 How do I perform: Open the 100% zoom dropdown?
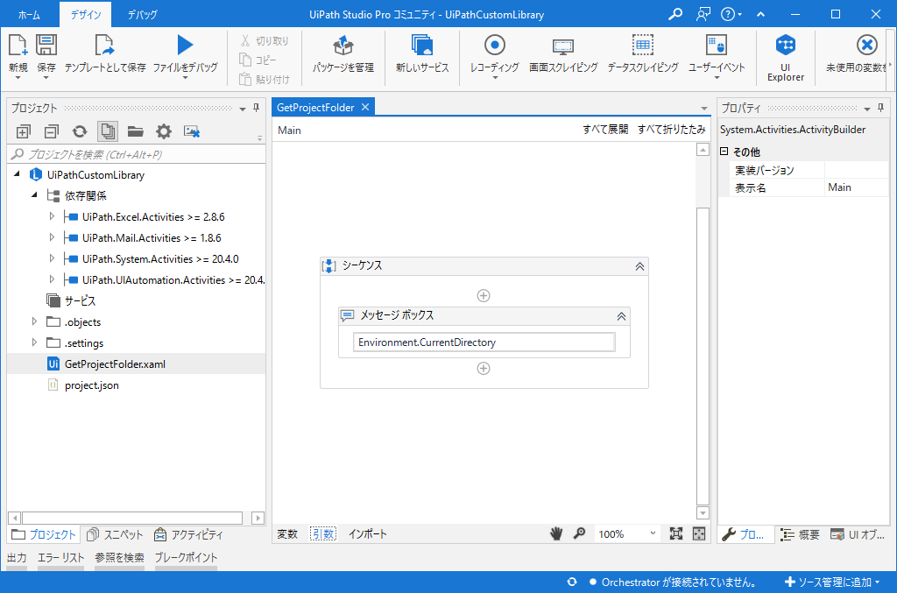[x=627, y=534]
